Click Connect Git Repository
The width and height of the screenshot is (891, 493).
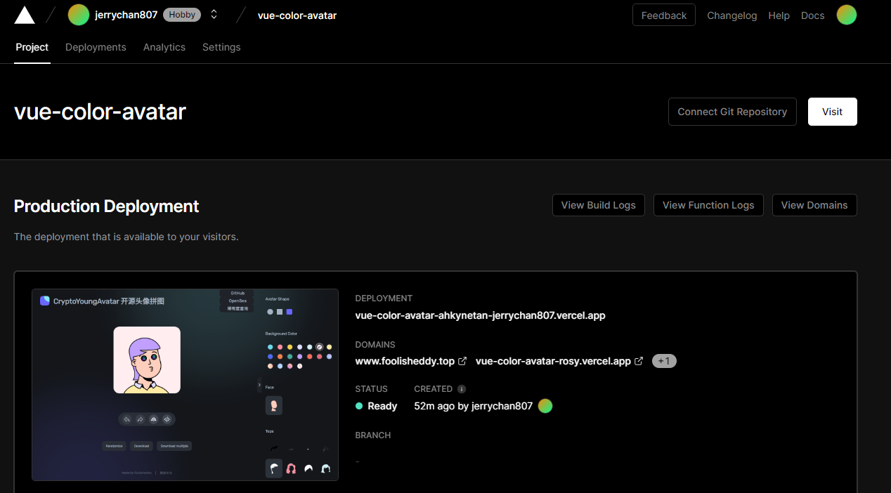tap(732, 112)
